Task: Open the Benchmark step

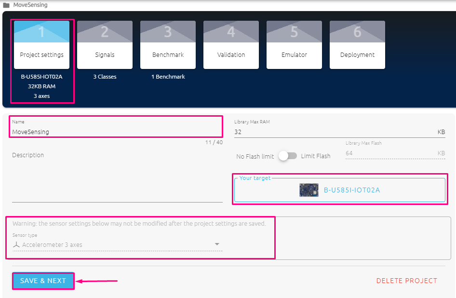Action: (x=168, y=45)
